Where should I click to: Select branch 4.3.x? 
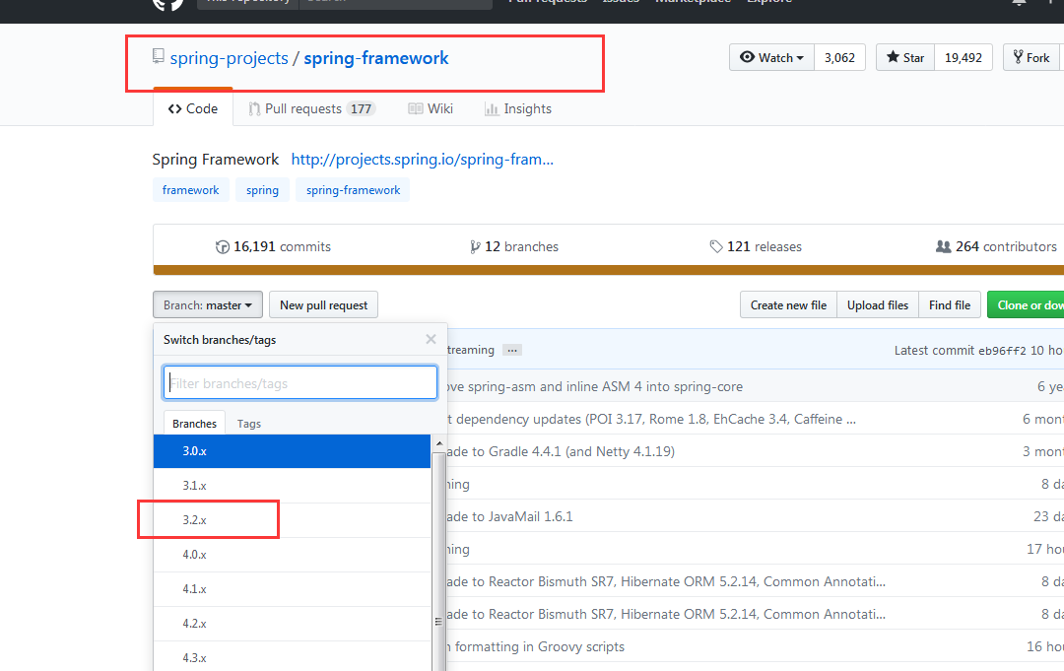point(292,657)
